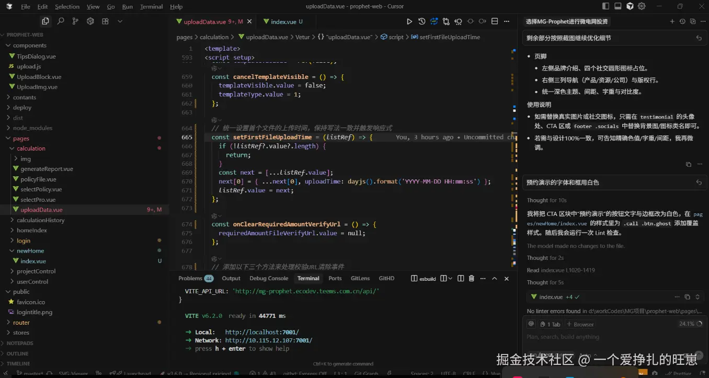Open the Extensions view icon

tap(105, 21)
